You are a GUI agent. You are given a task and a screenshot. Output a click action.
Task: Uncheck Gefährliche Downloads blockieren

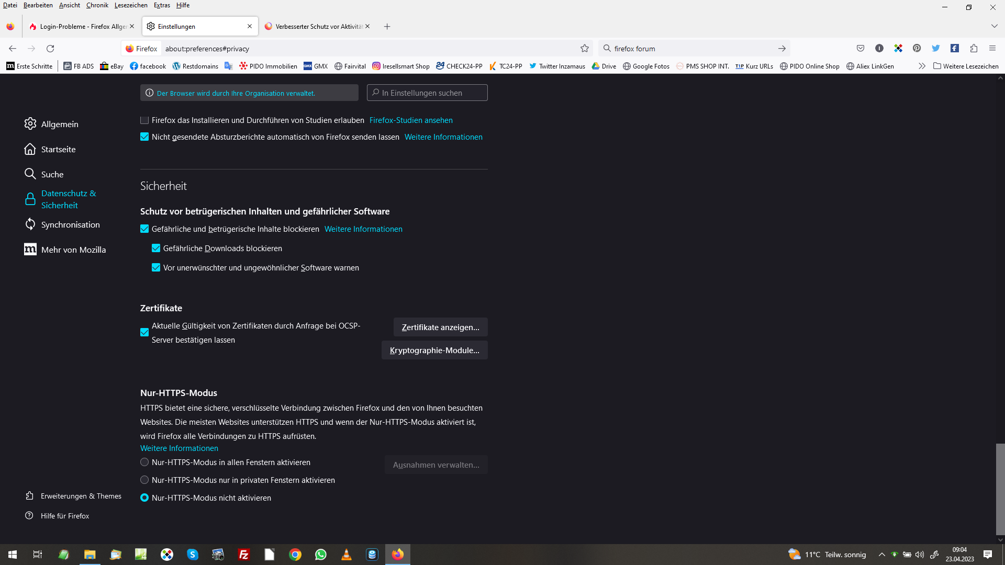156,248
